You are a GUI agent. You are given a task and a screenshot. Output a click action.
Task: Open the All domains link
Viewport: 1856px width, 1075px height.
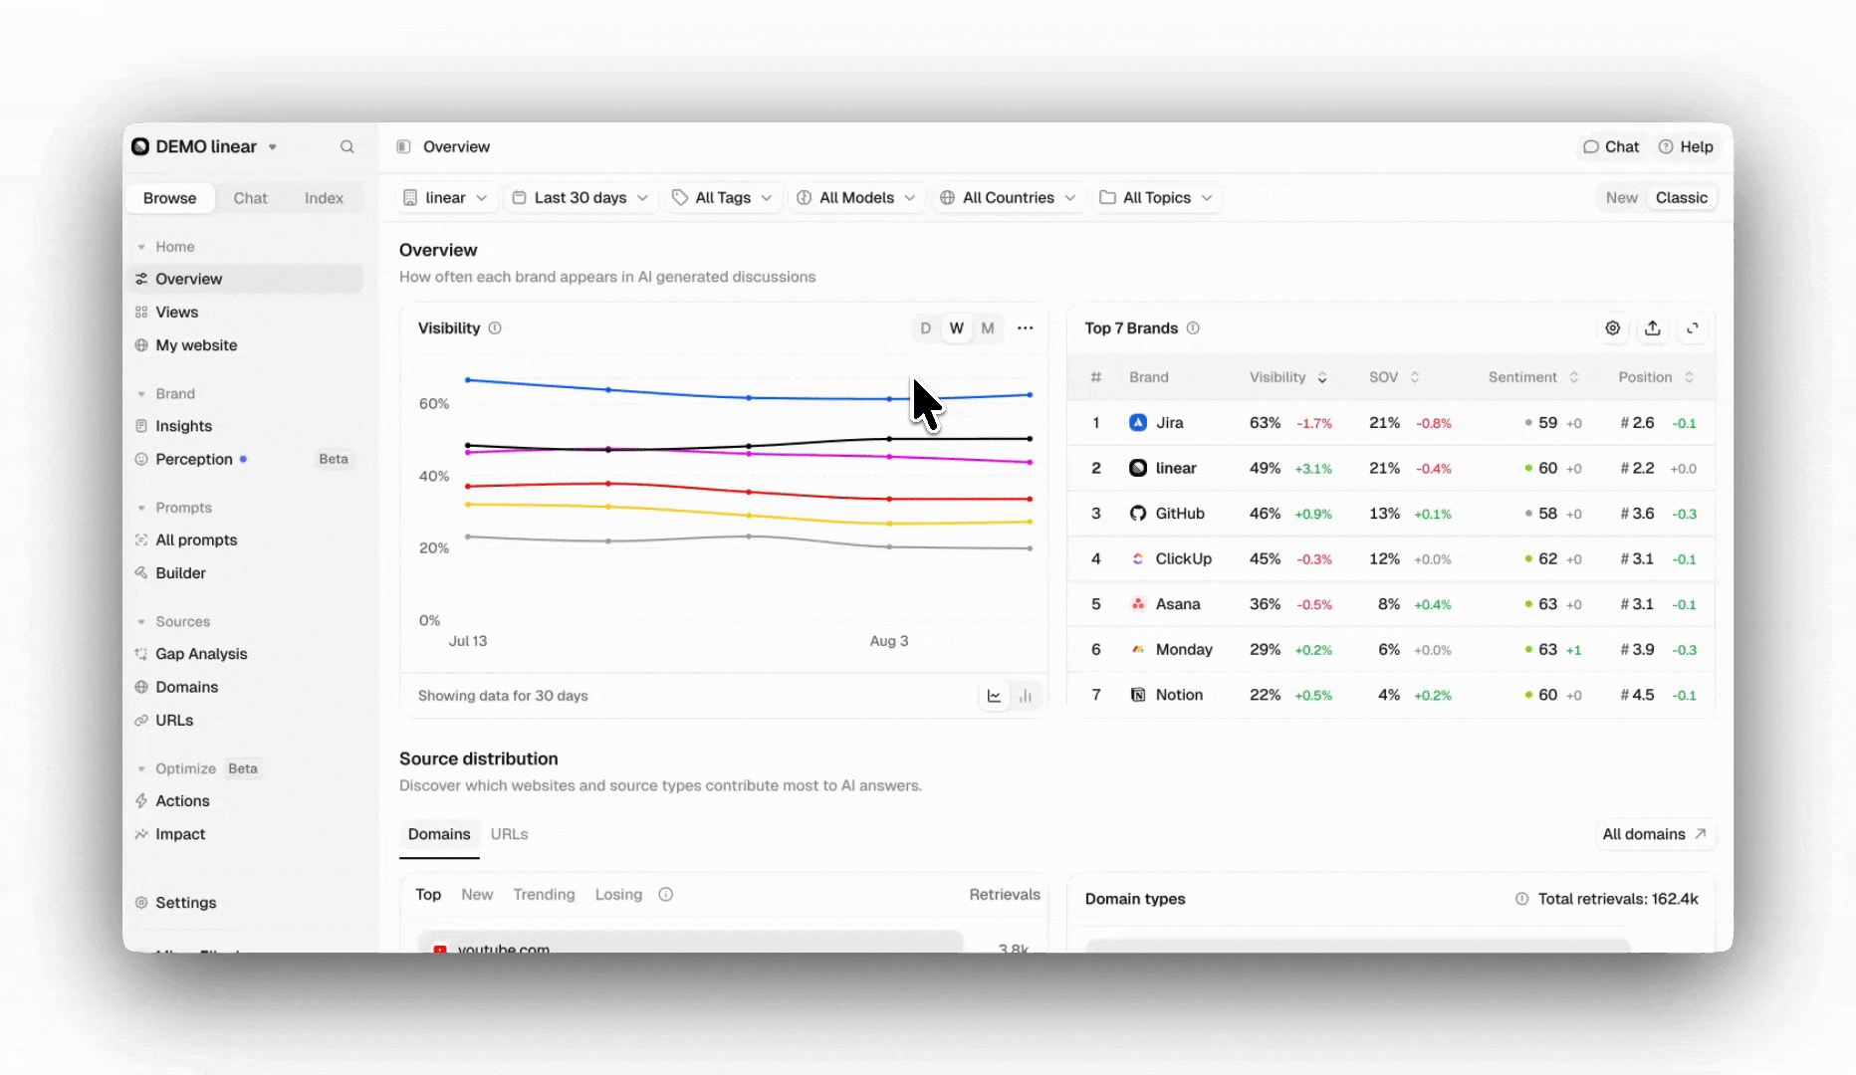1653,834
